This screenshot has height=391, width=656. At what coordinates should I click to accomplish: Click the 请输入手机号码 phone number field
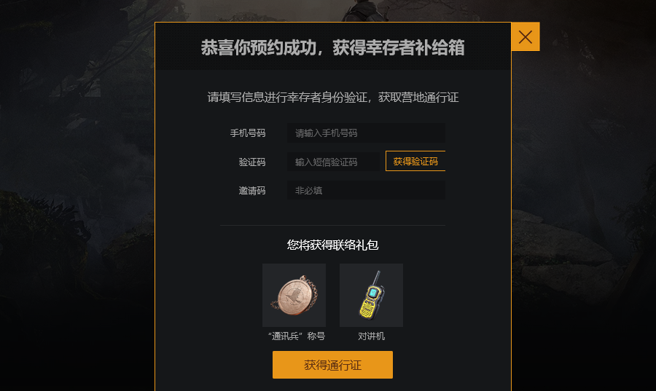coord(366,133)
